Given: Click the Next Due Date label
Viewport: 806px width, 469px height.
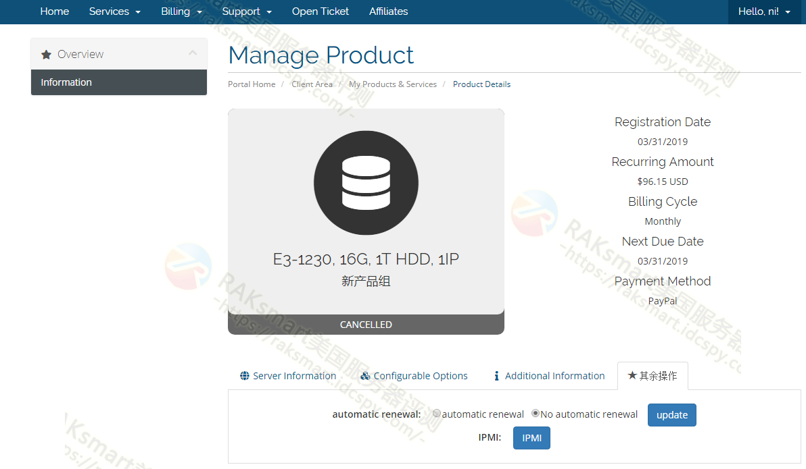Looking at the screenshot, I should (x=663, y=241).
